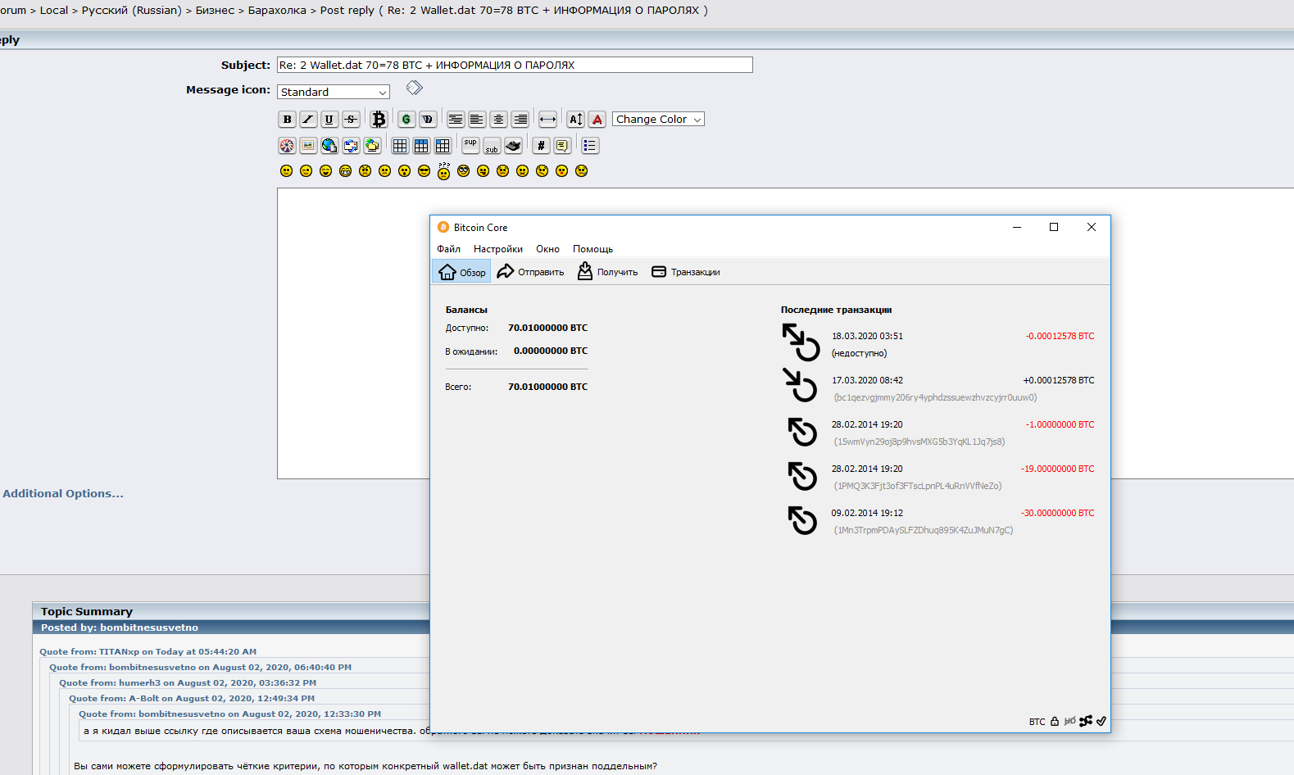Open the Окно menu in Bitcoin Core
The width and height of the screenshot is (1294, 775).
tap(547, 249)
